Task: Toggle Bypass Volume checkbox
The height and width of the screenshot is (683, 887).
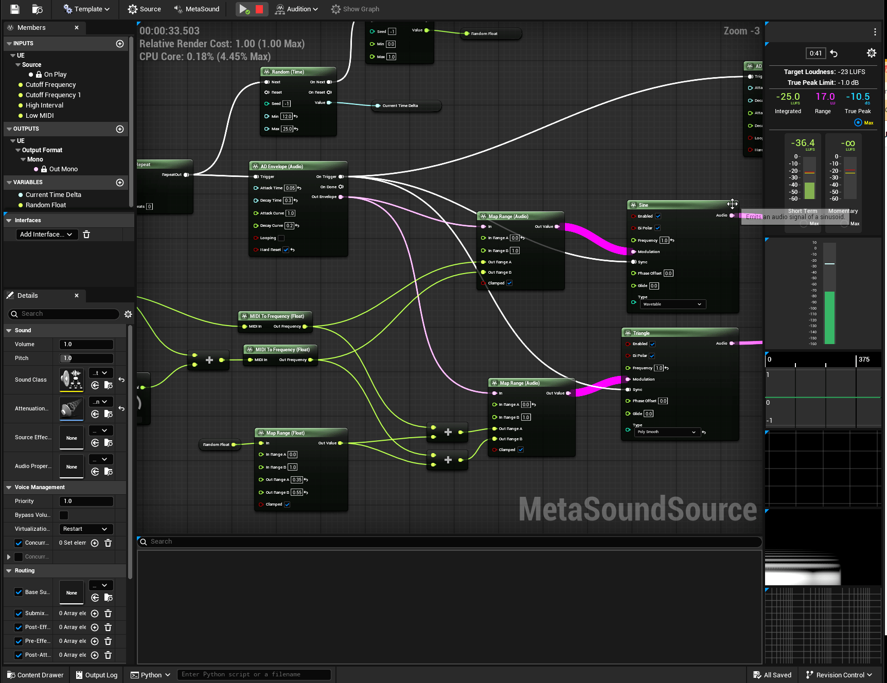Action: point(64,515)
